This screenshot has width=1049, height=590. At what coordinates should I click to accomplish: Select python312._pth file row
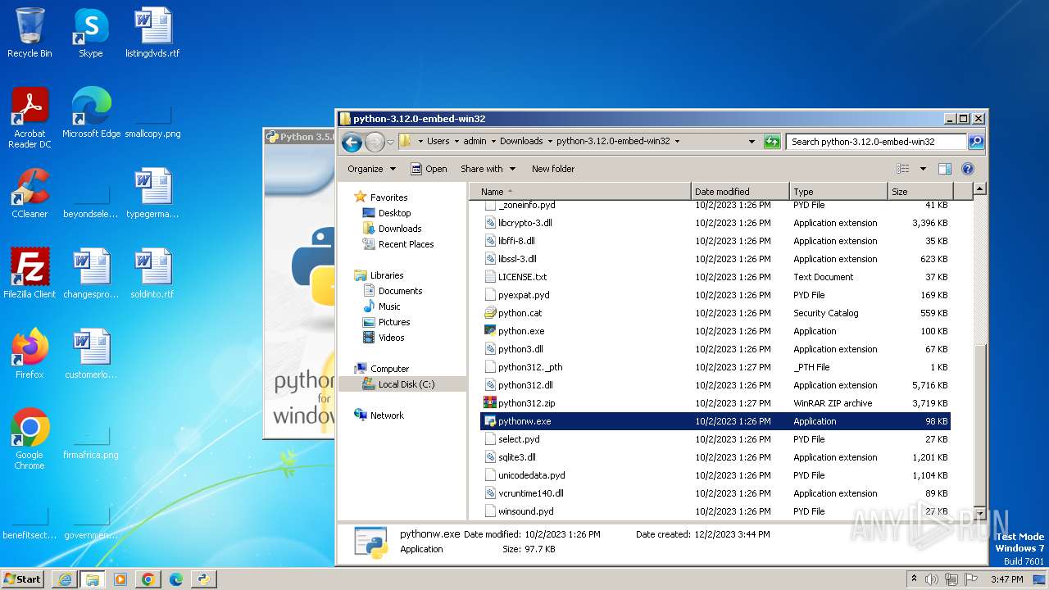tap(715, 367)
